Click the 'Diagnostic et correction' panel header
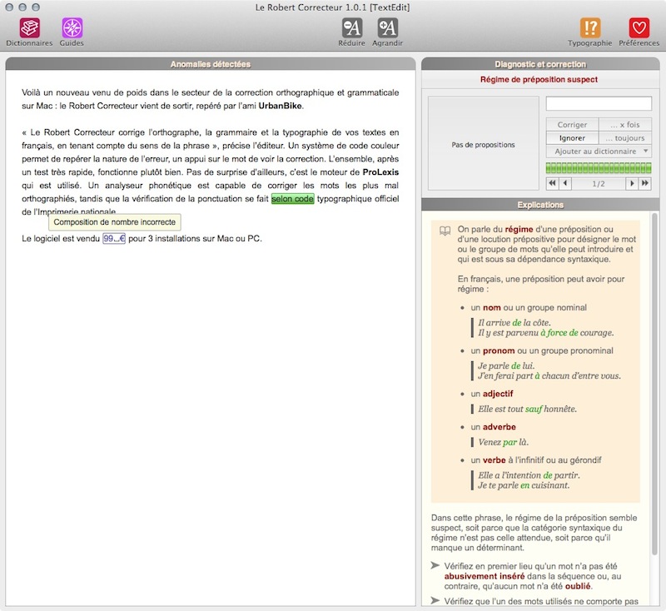 point(540,64)
